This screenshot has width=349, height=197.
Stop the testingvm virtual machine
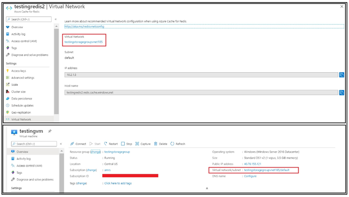126,144
